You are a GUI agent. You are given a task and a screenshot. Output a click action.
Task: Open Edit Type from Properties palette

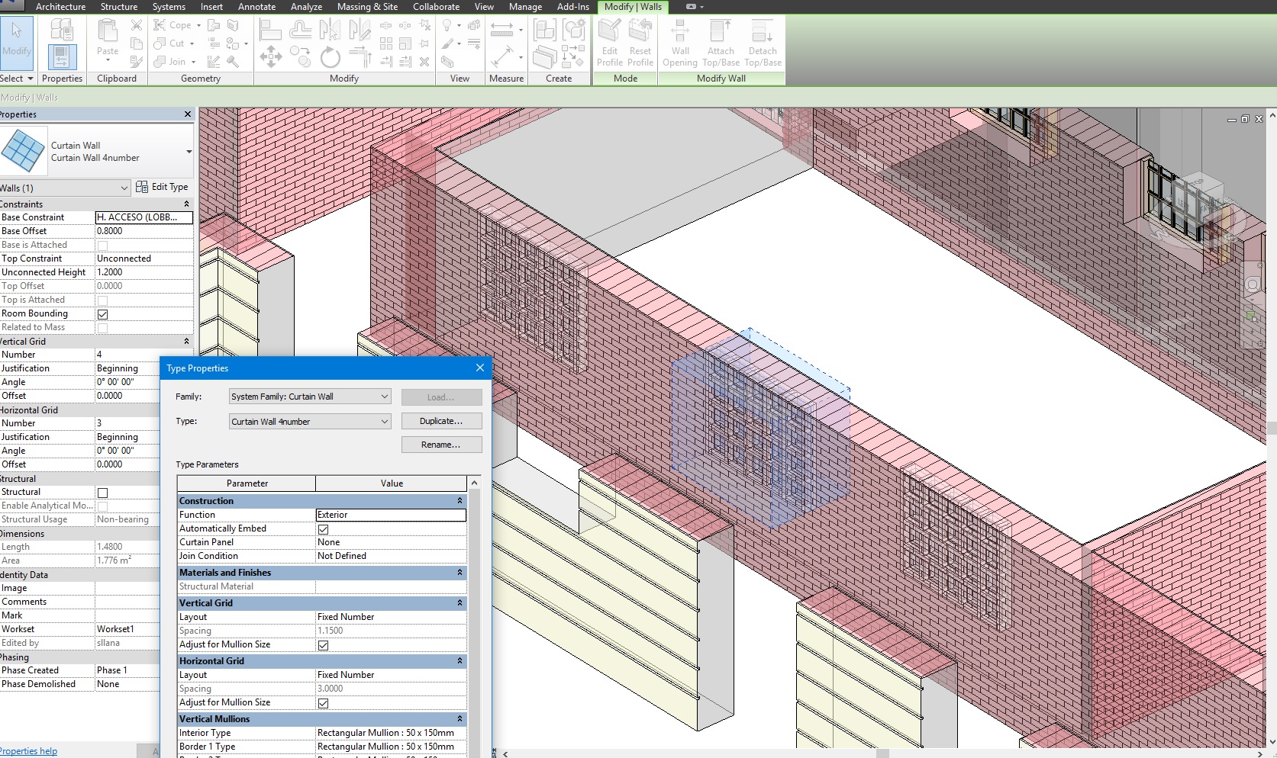(x=162, y=187)
